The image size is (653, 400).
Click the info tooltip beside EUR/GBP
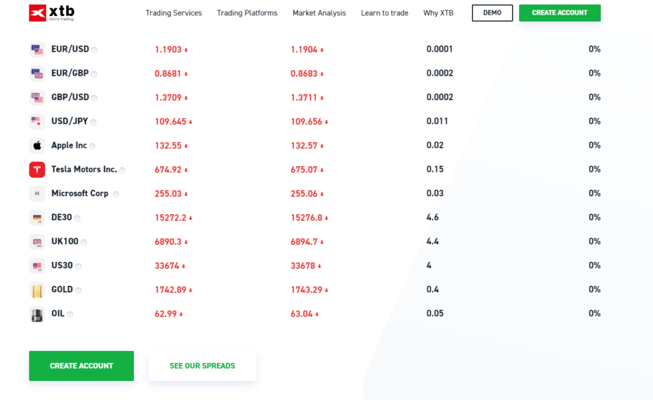pos(93,74)
